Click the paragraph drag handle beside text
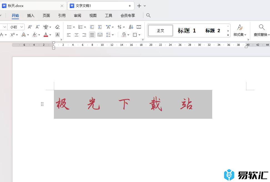Image resolution: width=270 pixels, height=182 pixels. point(42,104)
